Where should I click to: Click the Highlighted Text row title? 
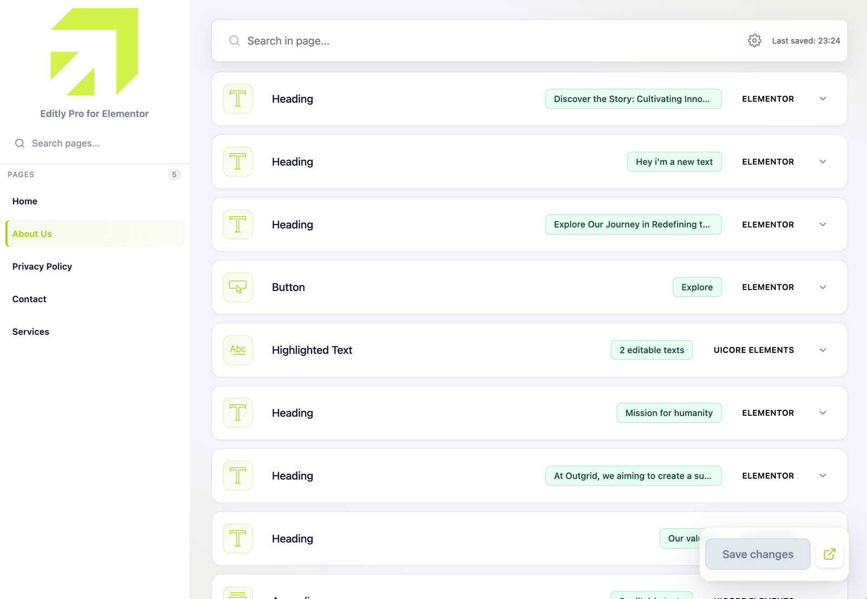click(312, 350)
